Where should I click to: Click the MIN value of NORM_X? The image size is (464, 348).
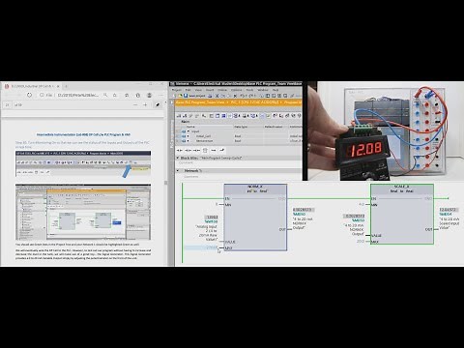(217, 205)
